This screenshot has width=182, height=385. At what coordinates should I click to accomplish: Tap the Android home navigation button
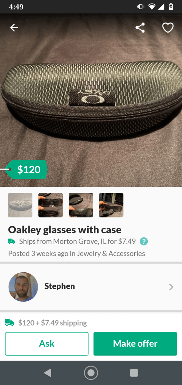[91, 372]
